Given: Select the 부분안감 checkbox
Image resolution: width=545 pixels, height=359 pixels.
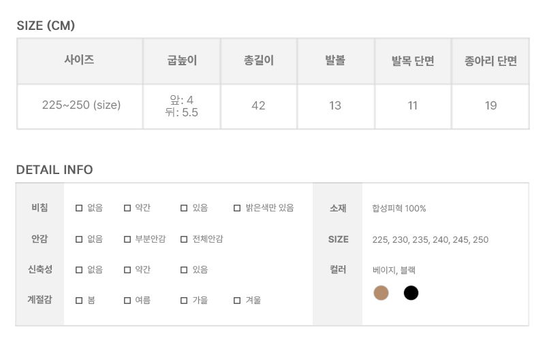Looking at the screenshot, I should [127, 239].
